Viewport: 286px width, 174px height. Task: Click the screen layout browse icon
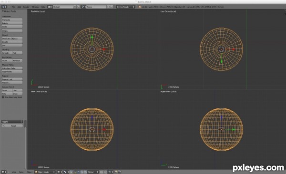pos(50,7)
